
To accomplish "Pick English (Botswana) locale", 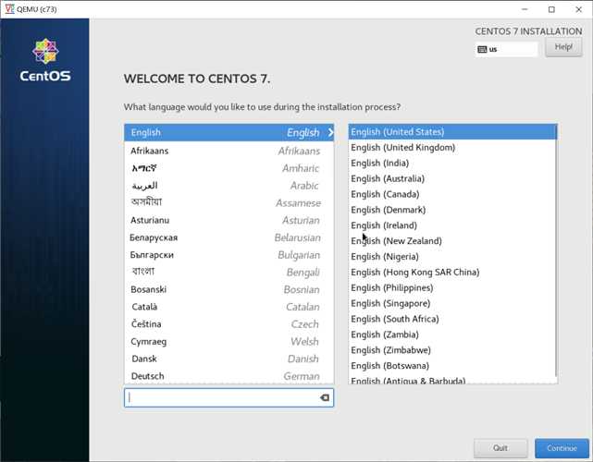I will tap(452, 366).
